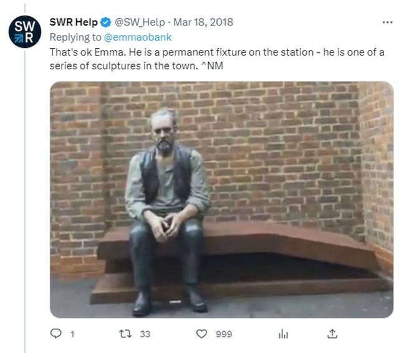The image size is (404, 353).
Task: Open the SWR Help round profile avatar
Action: coord(25,32)
